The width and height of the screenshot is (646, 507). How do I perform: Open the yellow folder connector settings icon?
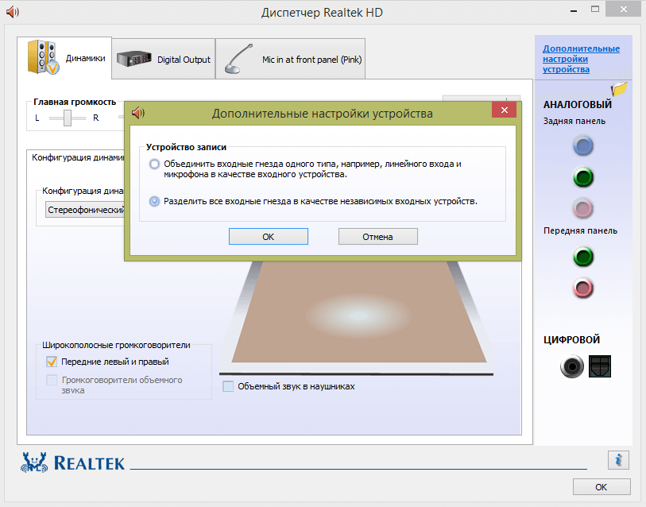(619, 88)
